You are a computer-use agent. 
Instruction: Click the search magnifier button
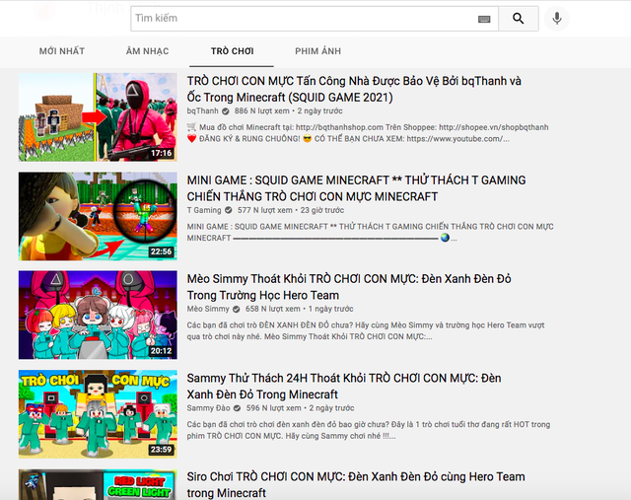click(x=519, y=19)
